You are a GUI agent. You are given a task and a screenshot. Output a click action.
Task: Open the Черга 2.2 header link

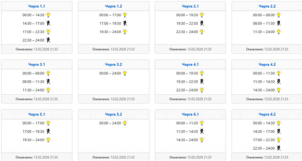267,6
